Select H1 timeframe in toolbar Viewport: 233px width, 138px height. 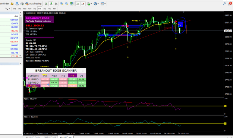tap(35, 9)
